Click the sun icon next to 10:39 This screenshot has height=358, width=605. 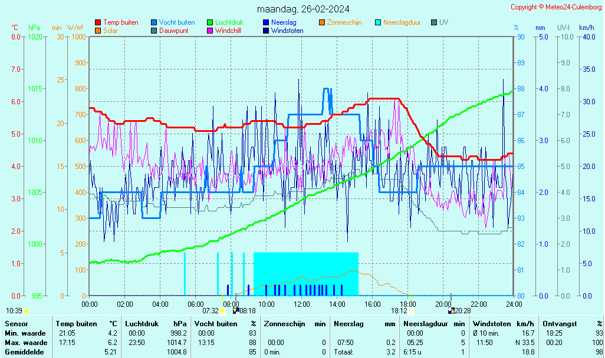tap(27, 310)
